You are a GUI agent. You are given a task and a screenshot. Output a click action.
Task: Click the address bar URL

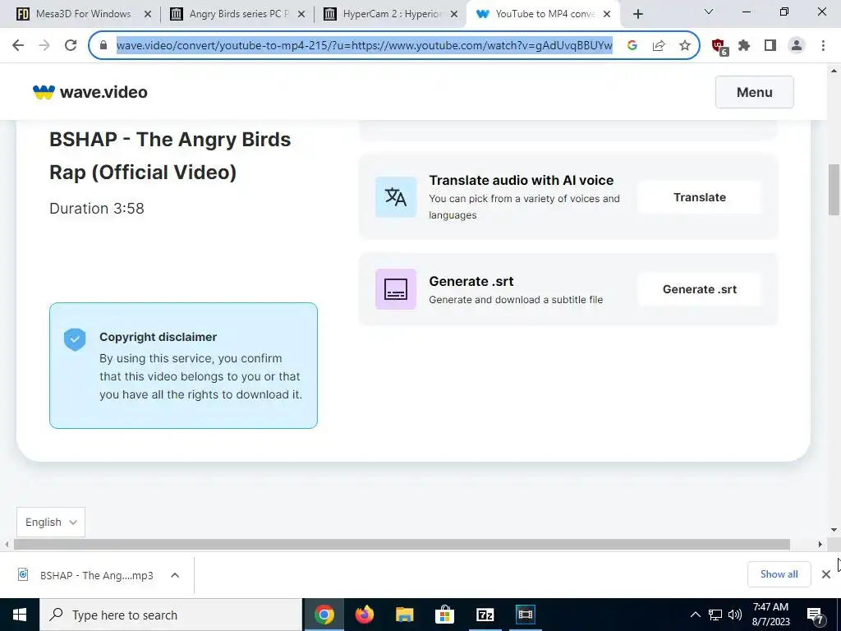pos(364,46)
